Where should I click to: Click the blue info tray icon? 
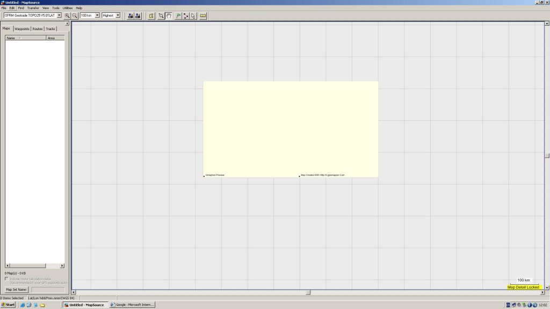530,305
